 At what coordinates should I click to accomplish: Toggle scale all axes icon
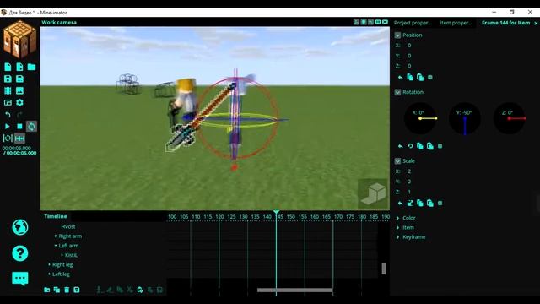tap(410, 203)
